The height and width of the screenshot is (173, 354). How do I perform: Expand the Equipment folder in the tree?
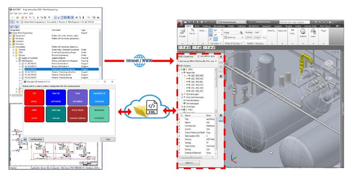10,36
